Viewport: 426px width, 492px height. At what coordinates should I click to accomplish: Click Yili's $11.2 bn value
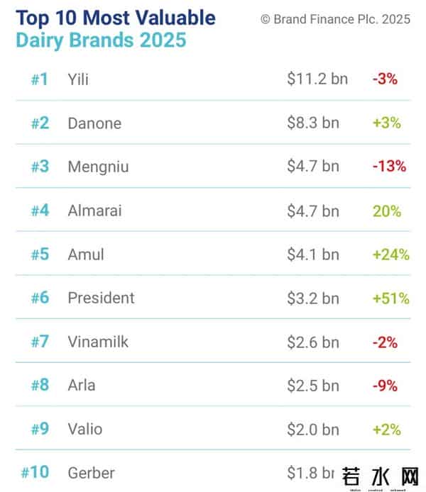pyautogui.click(x=317, y=79)
